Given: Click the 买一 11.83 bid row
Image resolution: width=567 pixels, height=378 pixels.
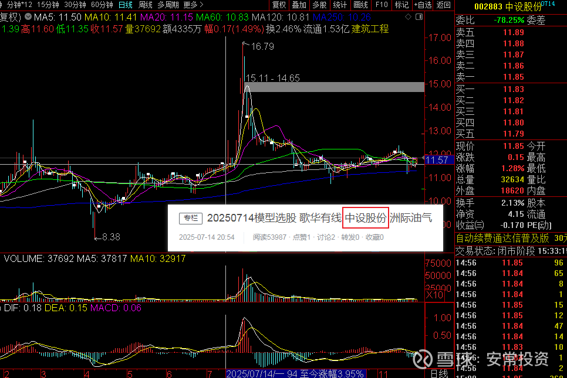Looking at the screenshot, I should [490, 90].
